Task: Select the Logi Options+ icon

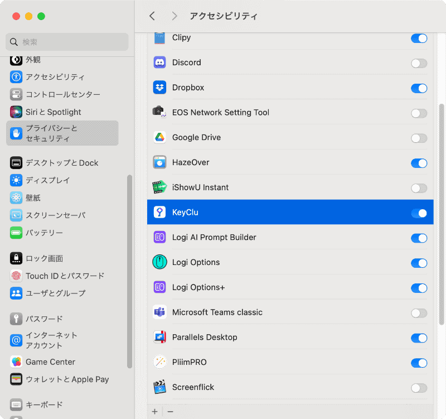Action: pos(159,288)
